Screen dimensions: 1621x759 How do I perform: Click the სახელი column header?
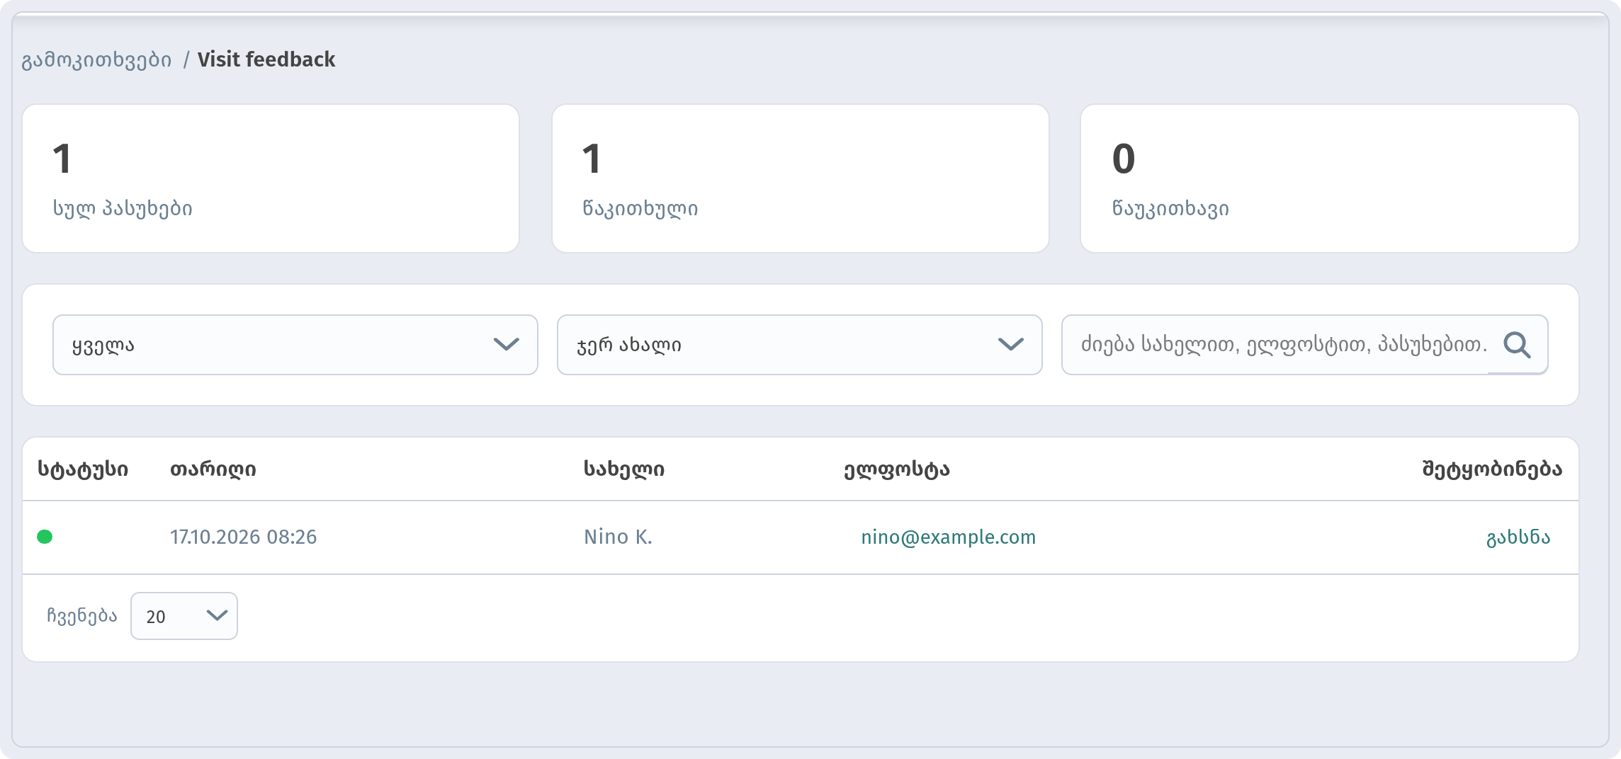tap(624, 469)
